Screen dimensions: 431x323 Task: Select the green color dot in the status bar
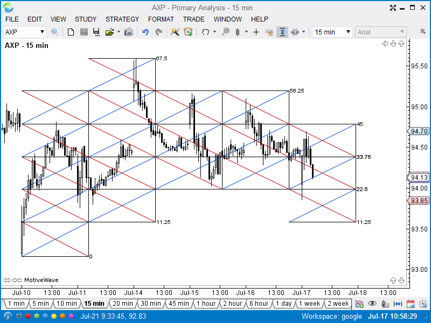(37, 316)
